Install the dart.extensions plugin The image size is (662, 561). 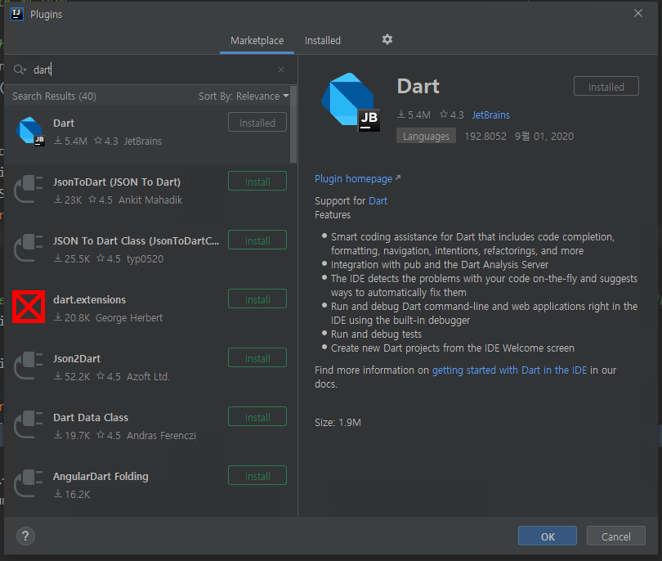pos(257,299)
